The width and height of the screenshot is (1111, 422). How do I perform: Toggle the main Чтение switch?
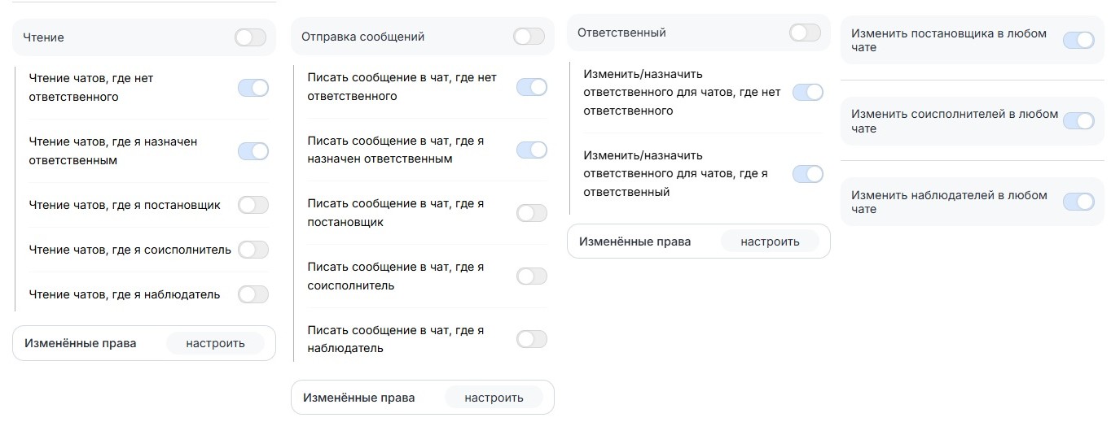click(250, 37)
